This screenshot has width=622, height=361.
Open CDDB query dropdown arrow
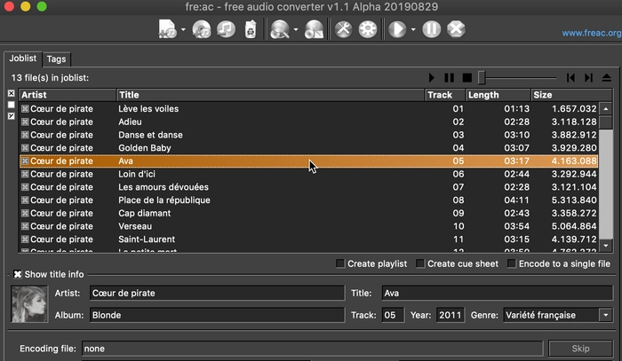(296, 29)
